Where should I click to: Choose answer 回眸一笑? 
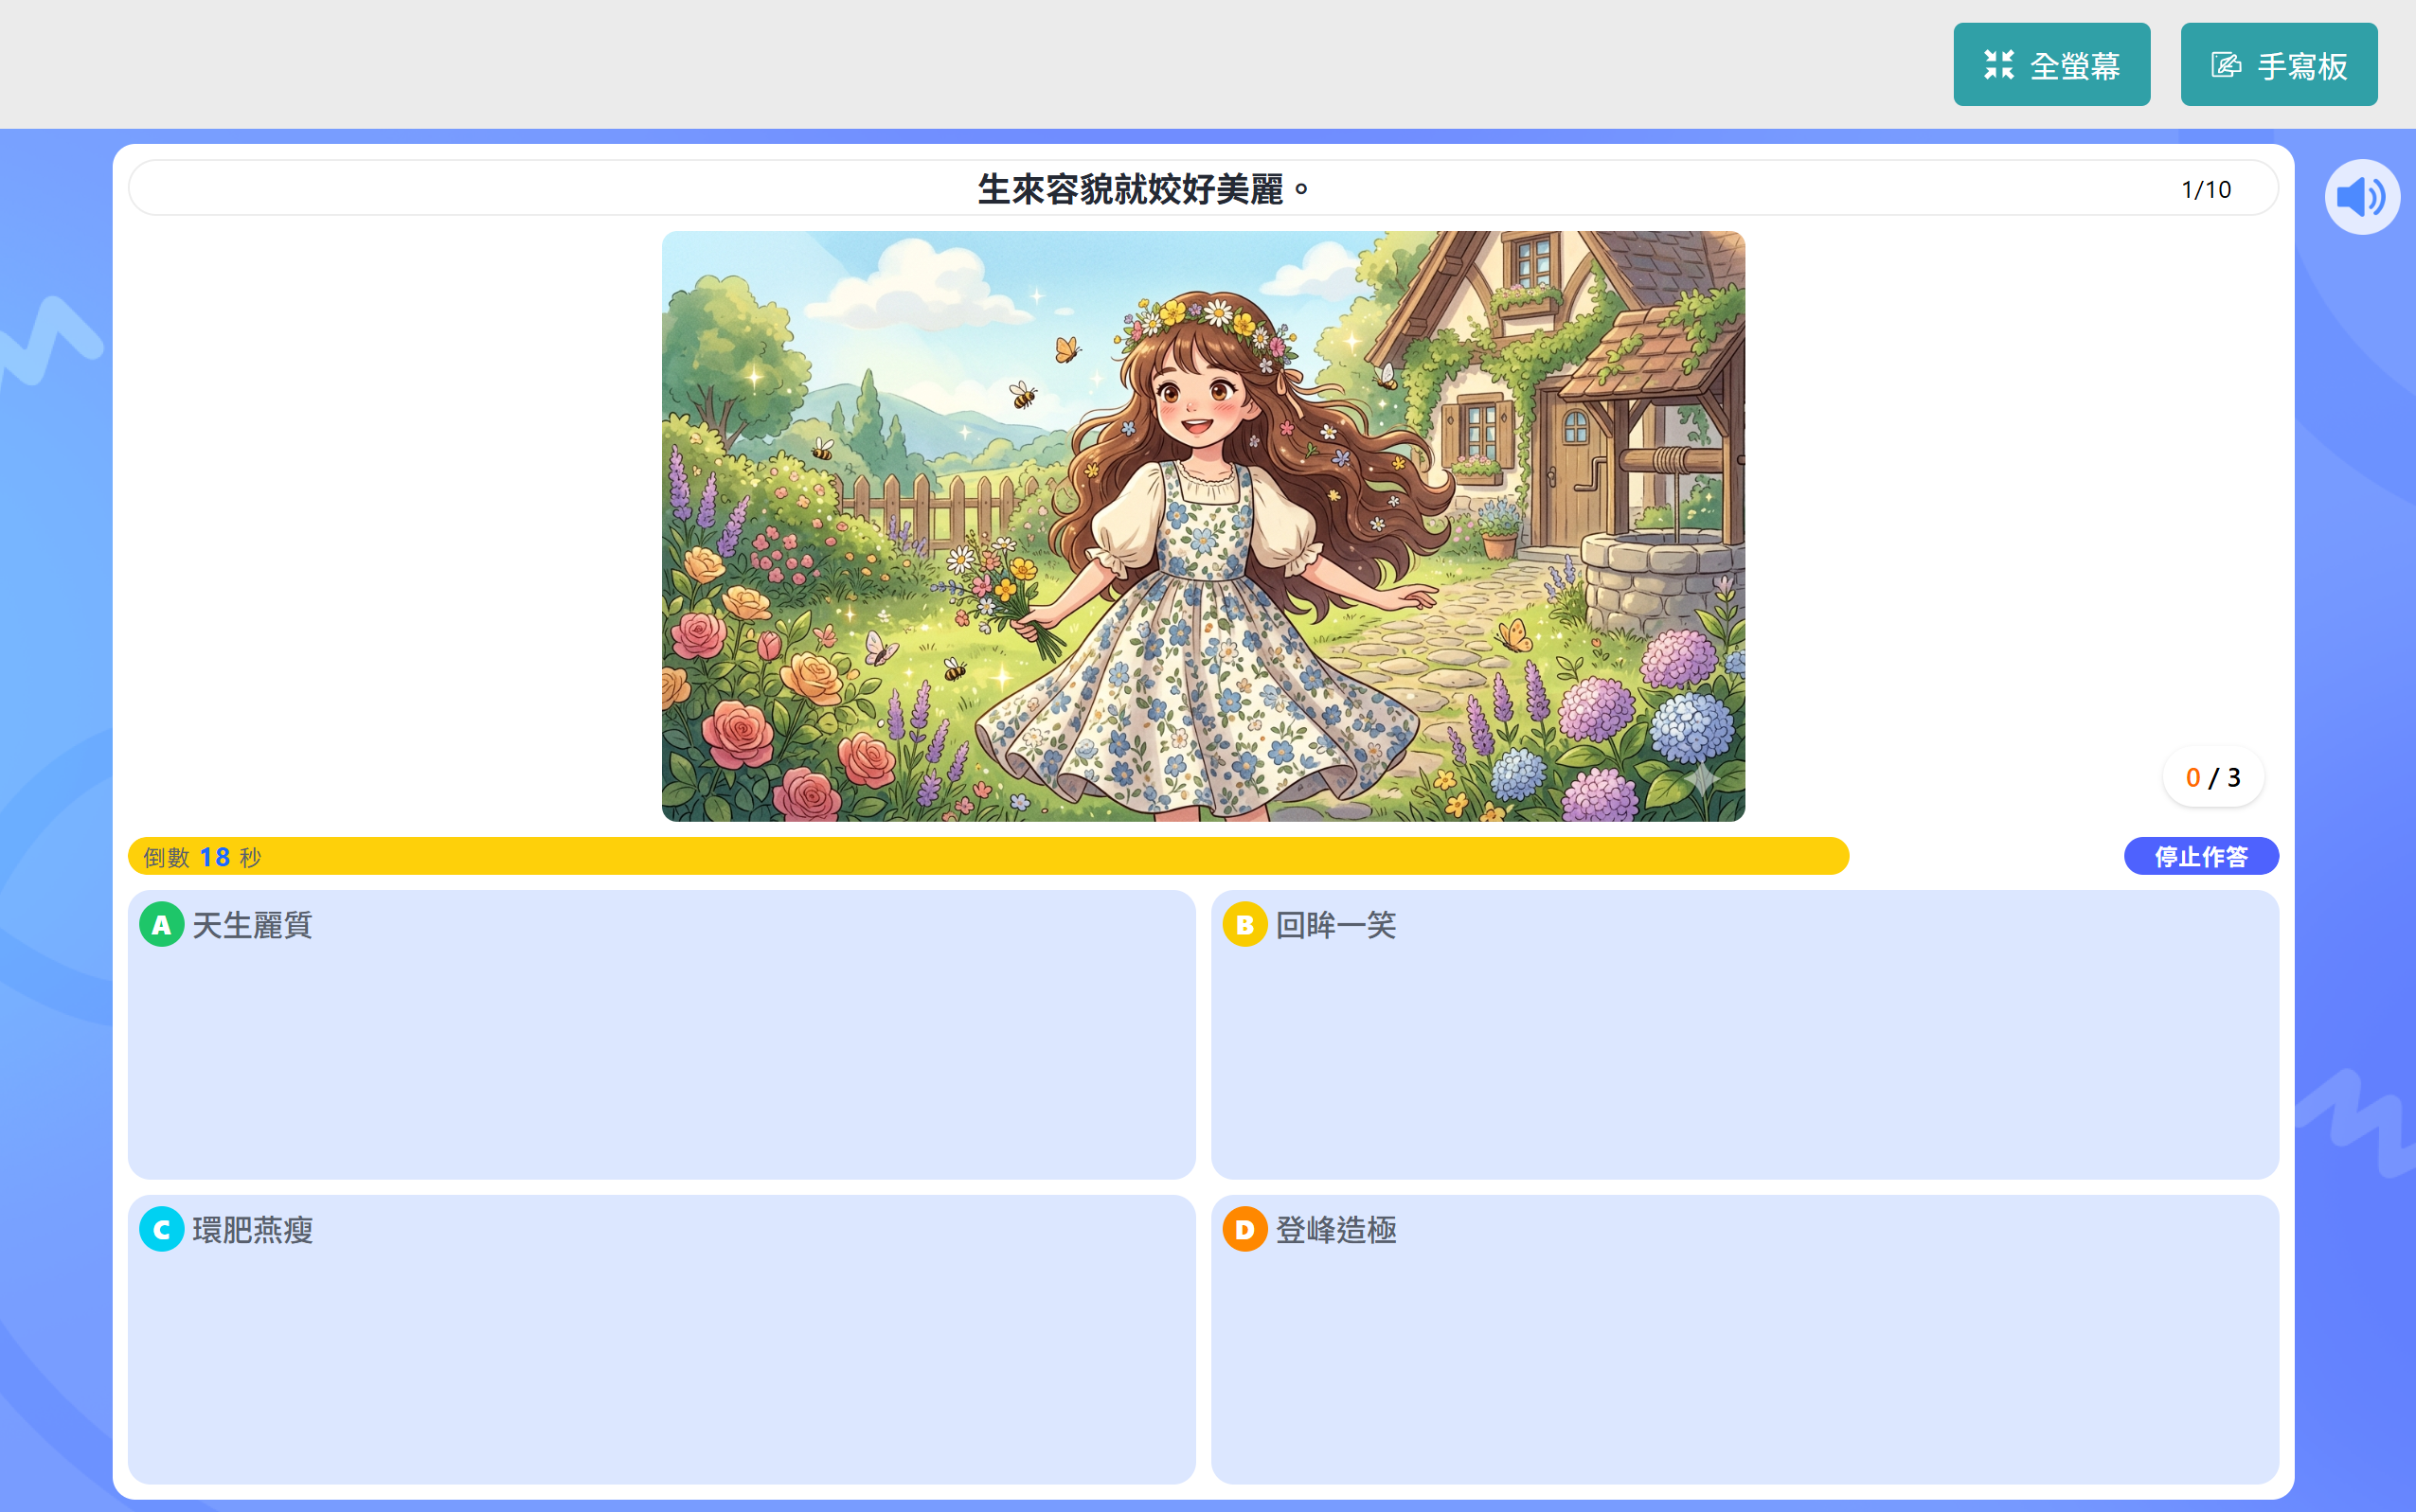click(x=1745, y=1034)
